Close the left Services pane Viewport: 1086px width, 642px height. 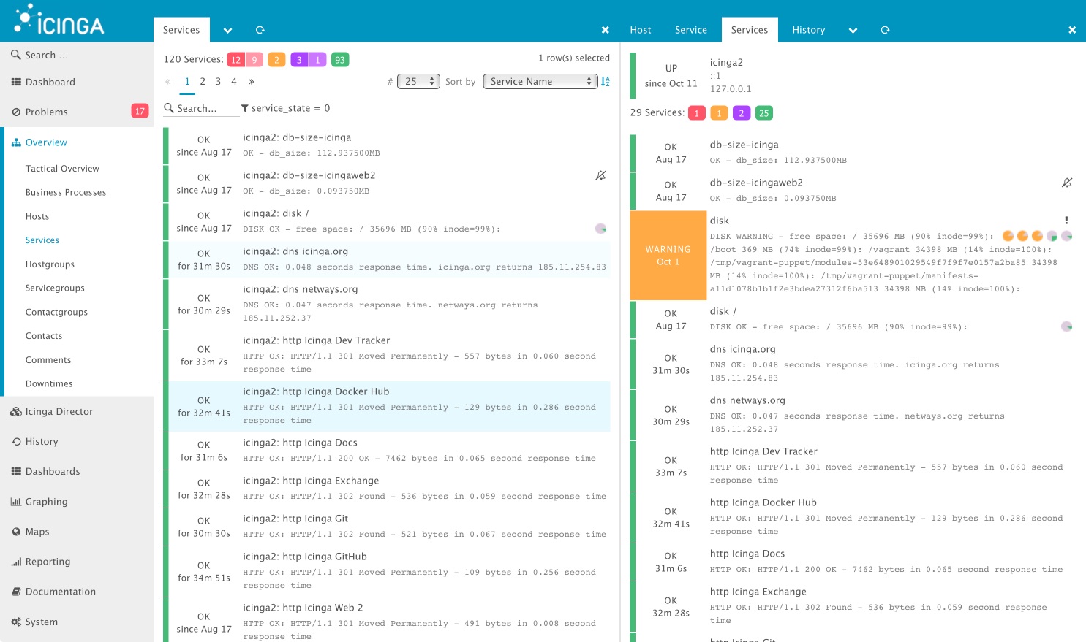tap(605, 30)
